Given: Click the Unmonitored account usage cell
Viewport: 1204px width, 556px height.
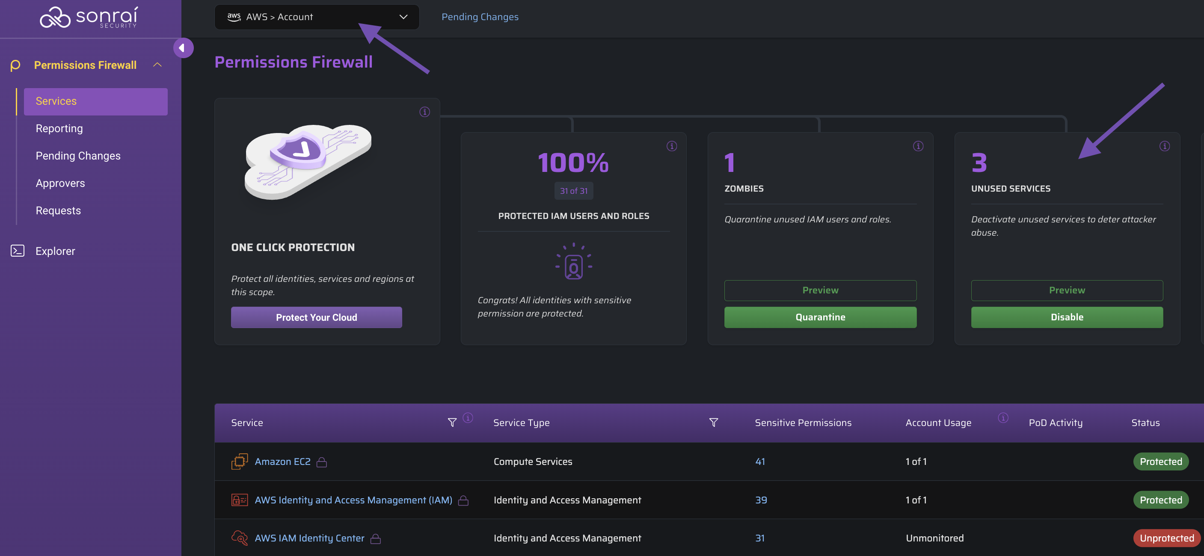Looking at the screenshot, I should pyautogui.click(x=934, y=538).
